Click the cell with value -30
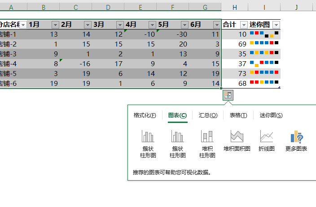 pos(173,34)
